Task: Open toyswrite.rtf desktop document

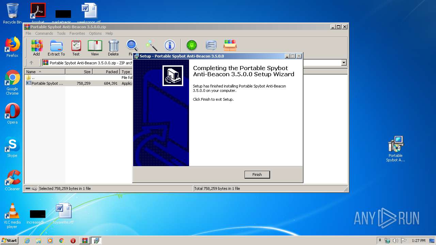Action: click(x=63, y=214)
